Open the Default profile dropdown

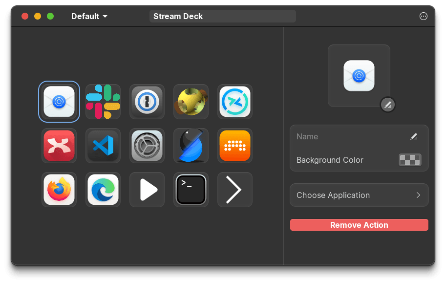pyautogui.click(x=89, y=16)
